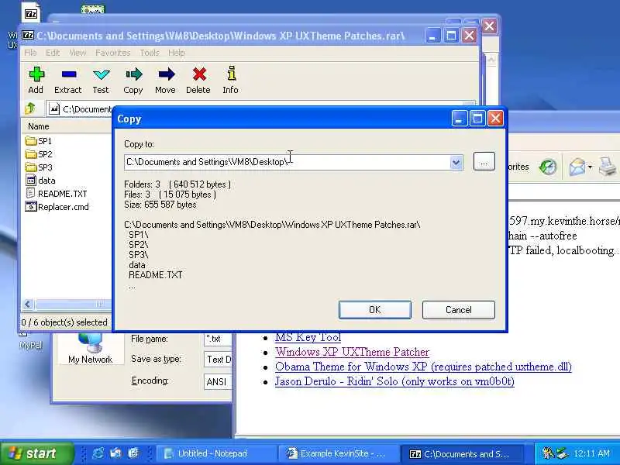Open the View menu in 7-Zip
Viewport: 620px width, 465px height.
click(x=77, y=53)
